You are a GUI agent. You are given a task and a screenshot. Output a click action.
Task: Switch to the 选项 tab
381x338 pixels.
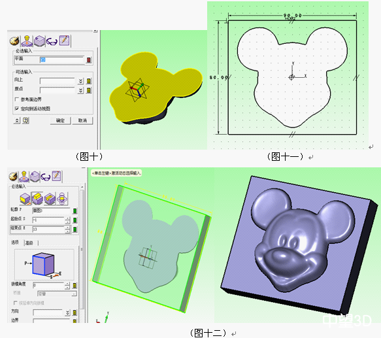(15, 243)
